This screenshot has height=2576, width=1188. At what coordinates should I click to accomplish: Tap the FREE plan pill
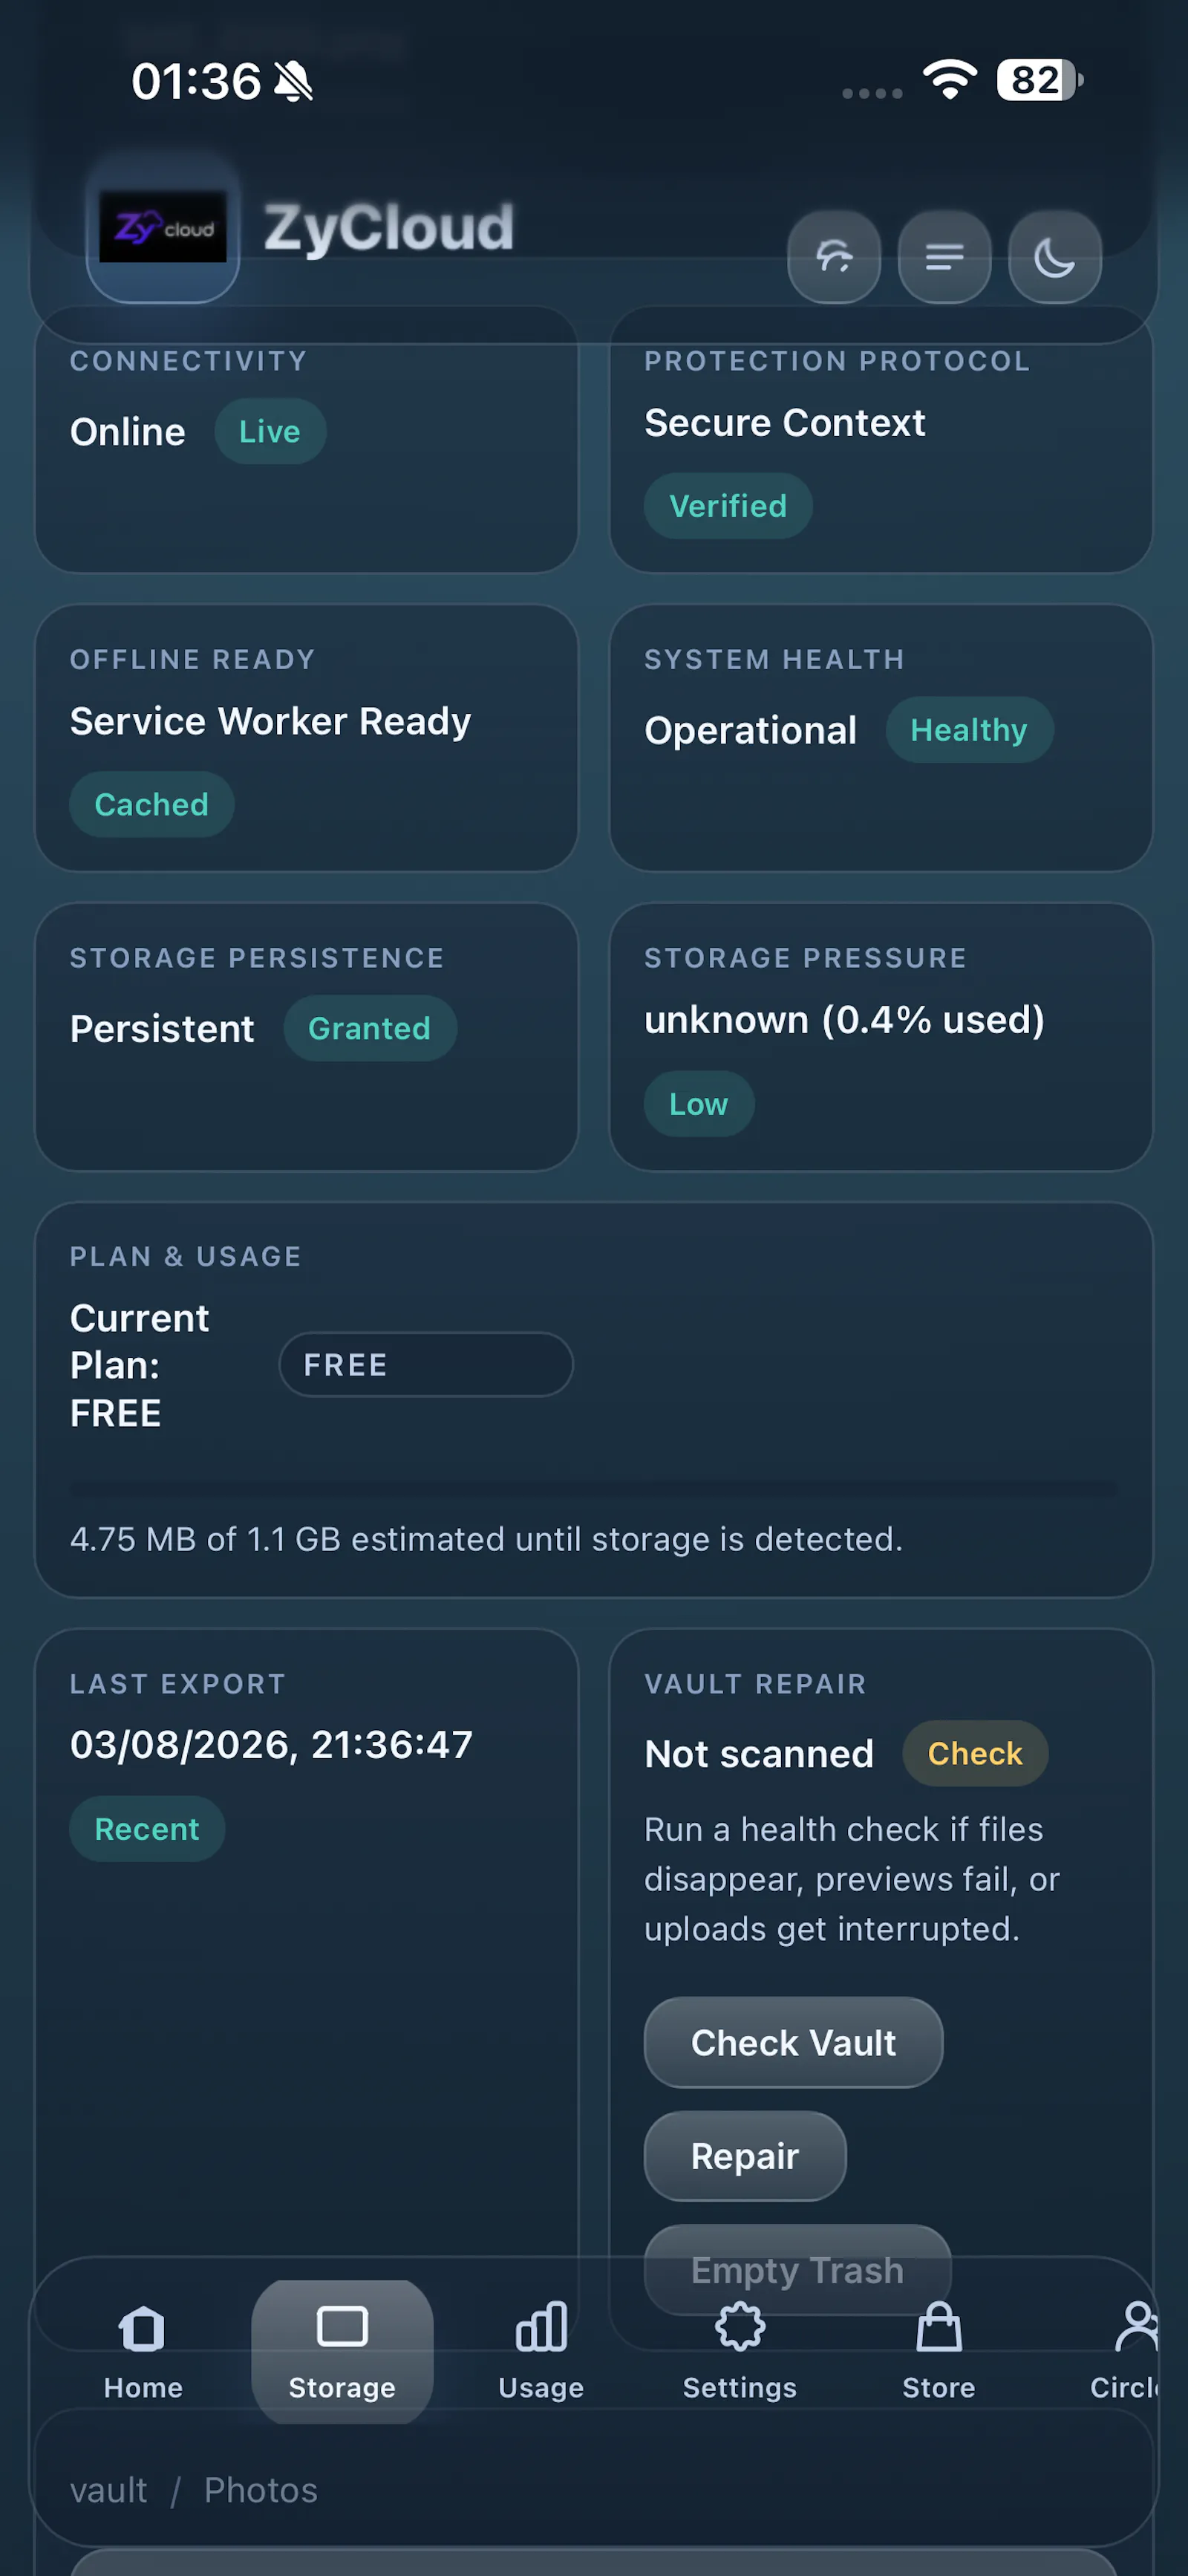pos(426,1364)
